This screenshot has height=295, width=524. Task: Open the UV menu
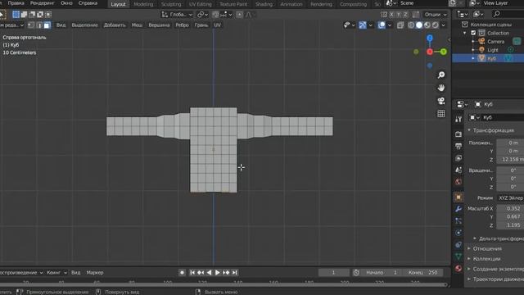tap(217, 25)
